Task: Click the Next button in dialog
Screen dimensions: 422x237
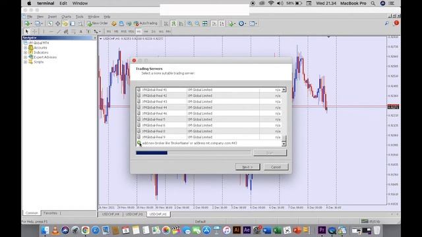Action: (x=248, y=167)
